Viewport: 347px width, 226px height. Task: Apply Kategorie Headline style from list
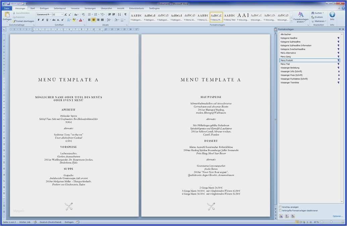point(310,38)
